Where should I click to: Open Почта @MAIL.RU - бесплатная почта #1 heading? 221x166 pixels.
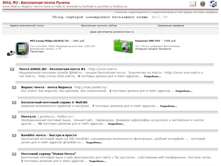(x=52, y=69)
